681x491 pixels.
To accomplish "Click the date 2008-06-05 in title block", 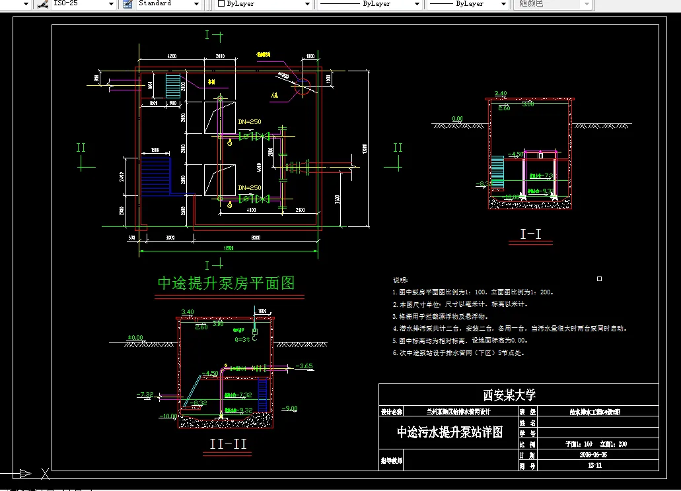I will point(593,455).
